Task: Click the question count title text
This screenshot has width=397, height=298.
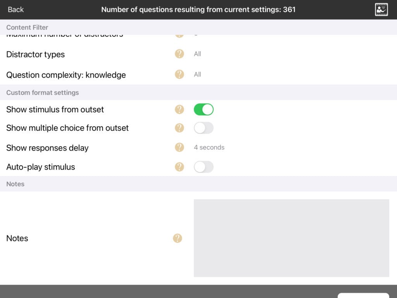Action: [198, 10]
